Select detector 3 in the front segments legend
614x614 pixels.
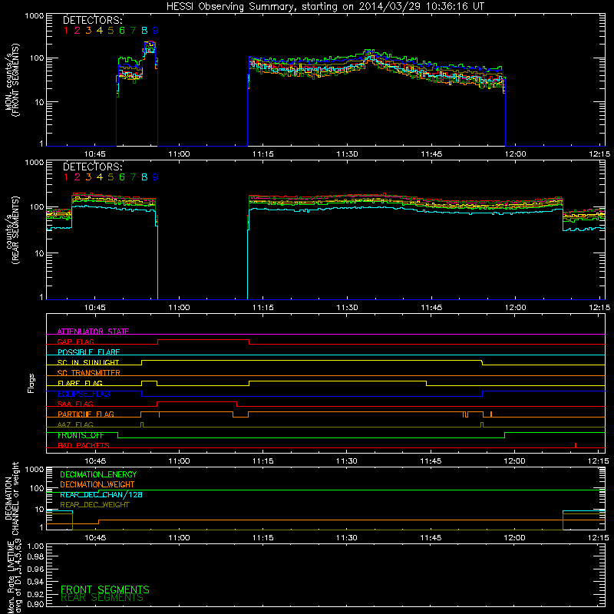click(88, 31)
